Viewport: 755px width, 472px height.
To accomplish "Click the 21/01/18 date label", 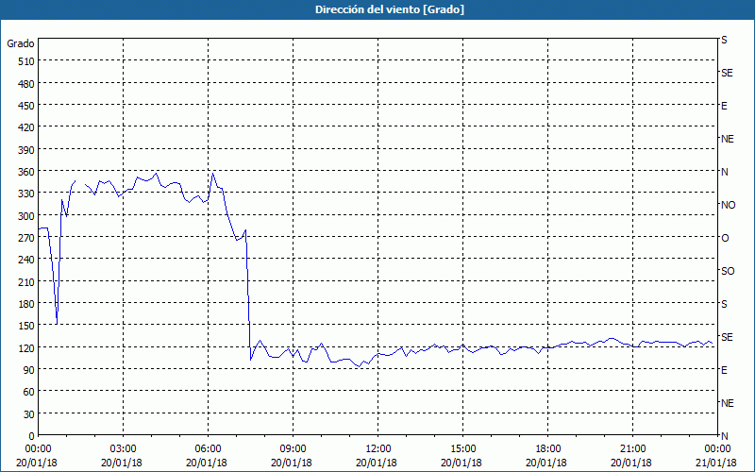I will 716,463.
